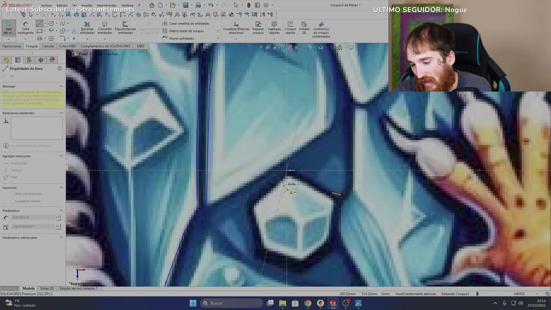551x310 pixels.
Task: Open the Archivo menu
Action: pos(46,6)
